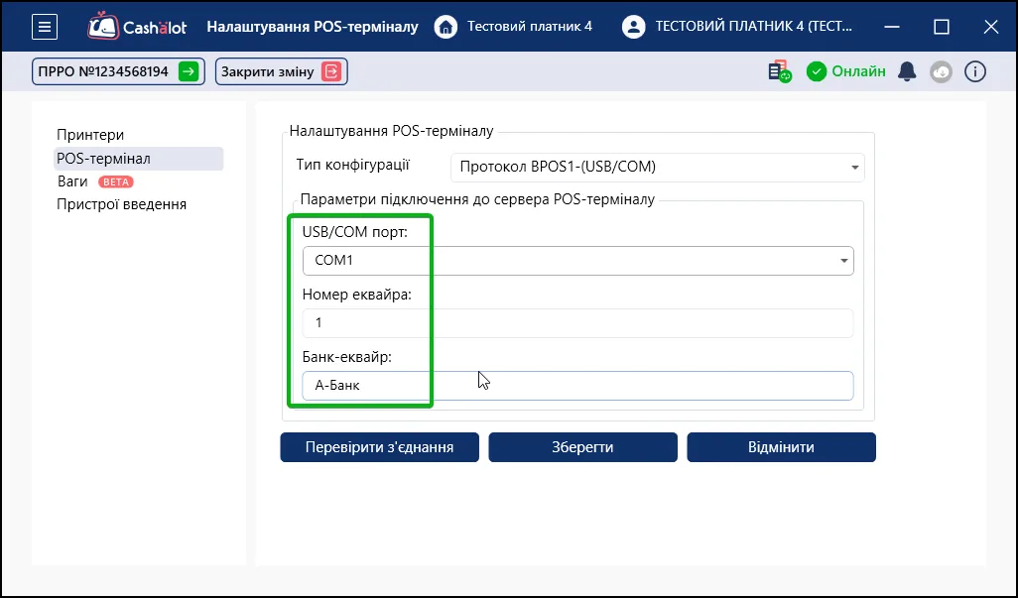
Task: Click the BETA badge next to Ваги
Action: pos(115,181)
